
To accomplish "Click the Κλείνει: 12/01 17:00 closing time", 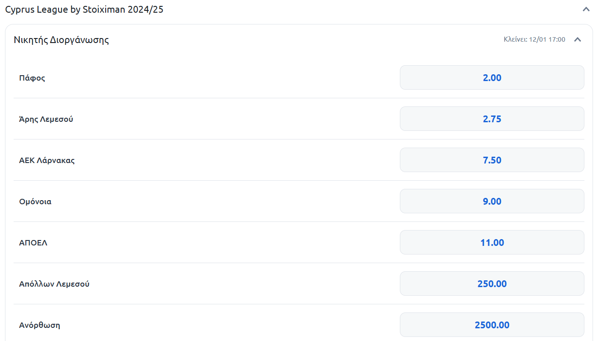I will 535,39.
